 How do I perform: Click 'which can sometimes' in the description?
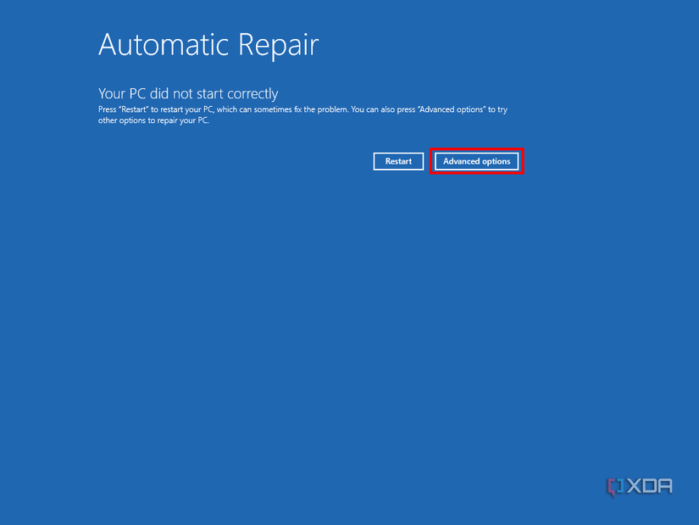pos(254,109)
